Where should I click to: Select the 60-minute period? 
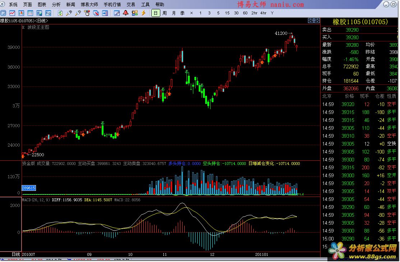click(x=245, y=13)
